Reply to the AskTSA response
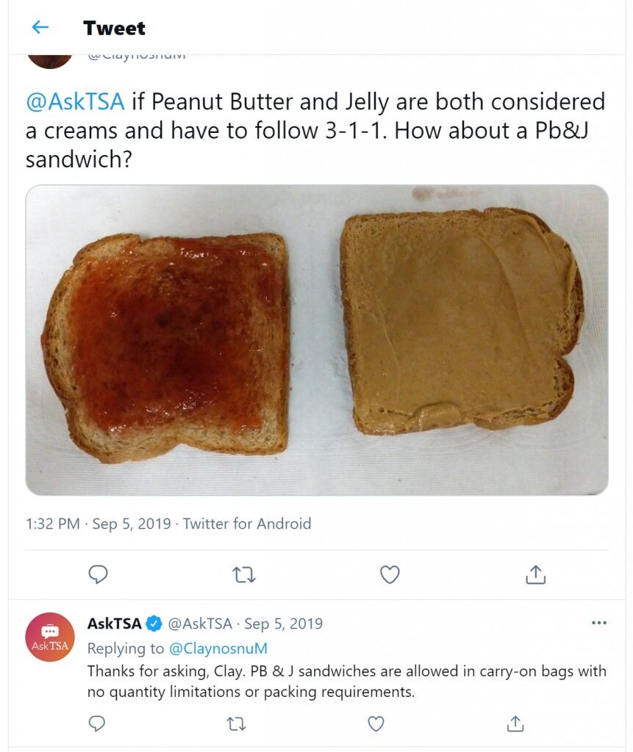The width and height of the screenshot is (633, 752). click(x=97, y=723)
